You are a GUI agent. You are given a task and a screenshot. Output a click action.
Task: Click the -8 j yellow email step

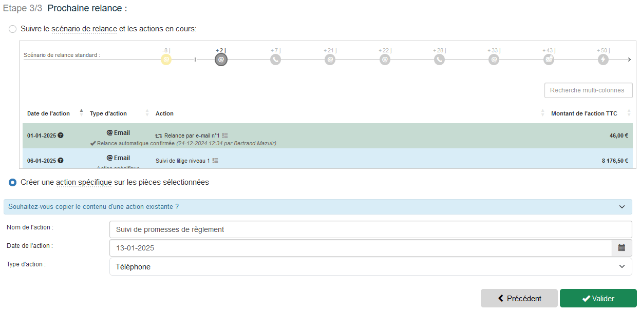tap(166, 60)
